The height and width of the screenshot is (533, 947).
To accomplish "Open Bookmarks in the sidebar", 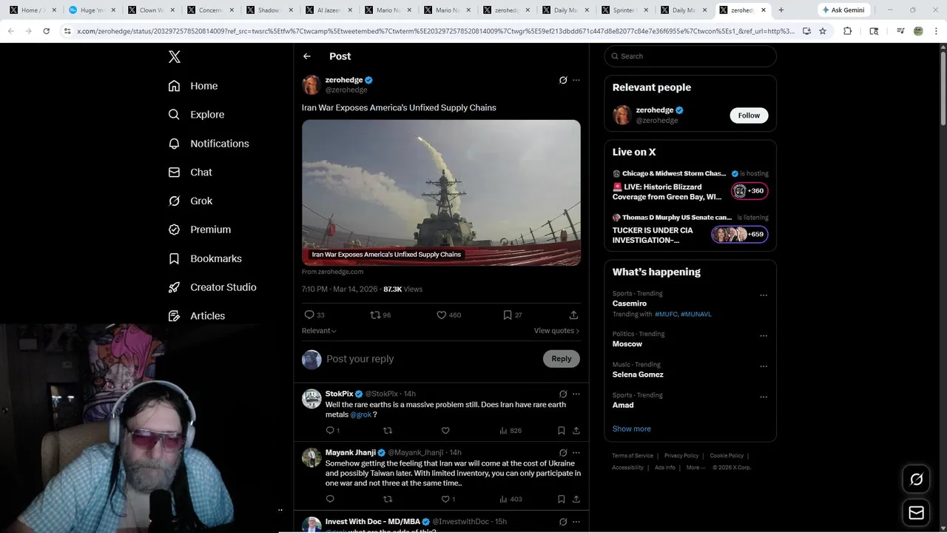I will [x=205, y=258].
